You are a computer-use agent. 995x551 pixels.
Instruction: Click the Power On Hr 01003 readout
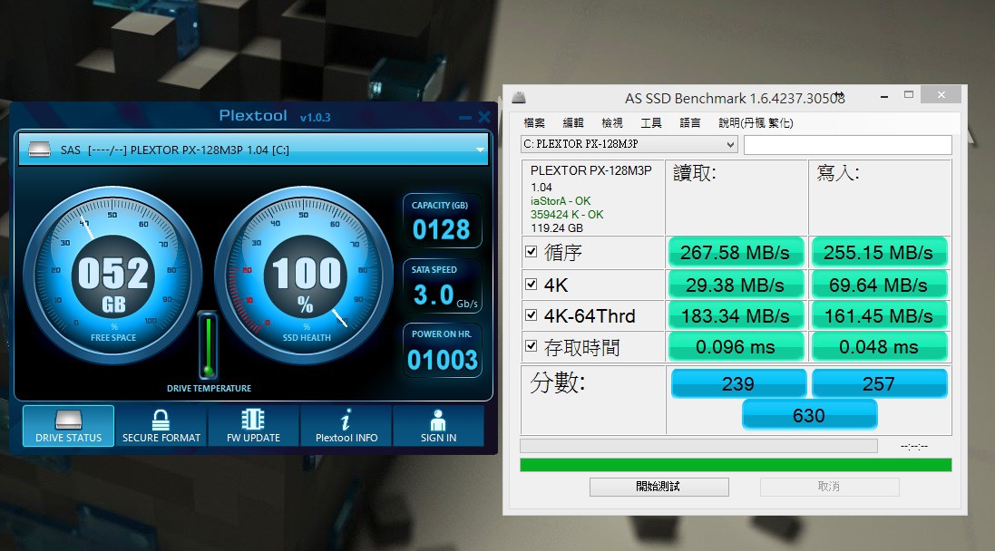pos(442,351)
